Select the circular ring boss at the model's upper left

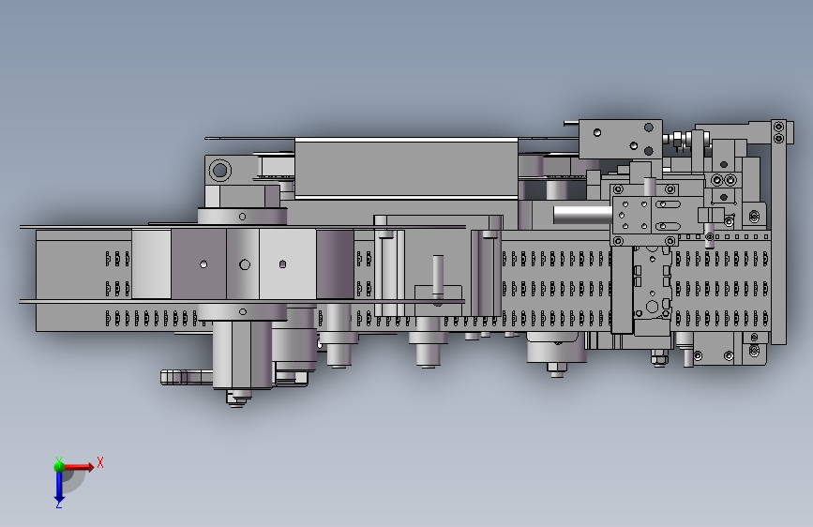219,170
